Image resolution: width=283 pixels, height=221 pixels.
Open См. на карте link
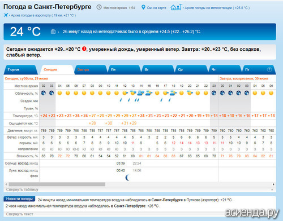[157, 8]
